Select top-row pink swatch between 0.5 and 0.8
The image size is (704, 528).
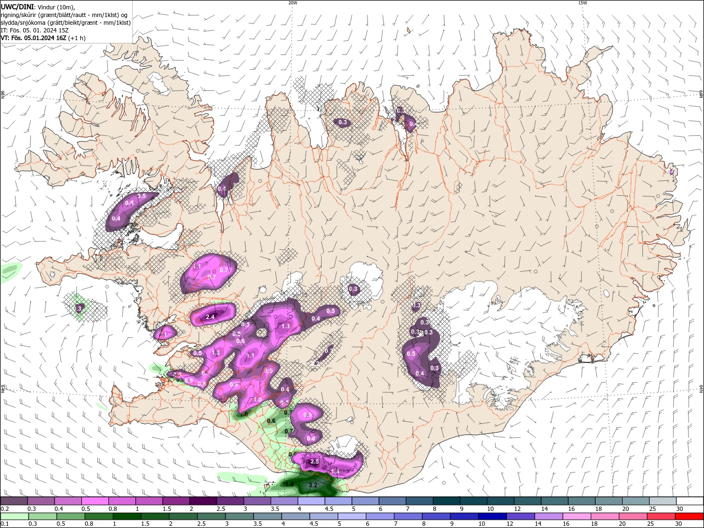pyautogui.click(x=95, y=501)
